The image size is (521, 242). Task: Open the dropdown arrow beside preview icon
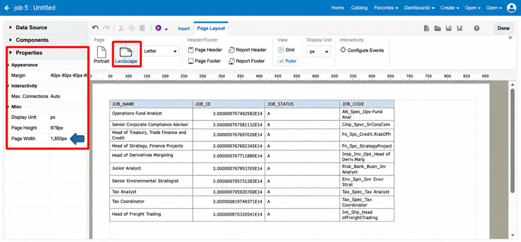pos(166,29)
